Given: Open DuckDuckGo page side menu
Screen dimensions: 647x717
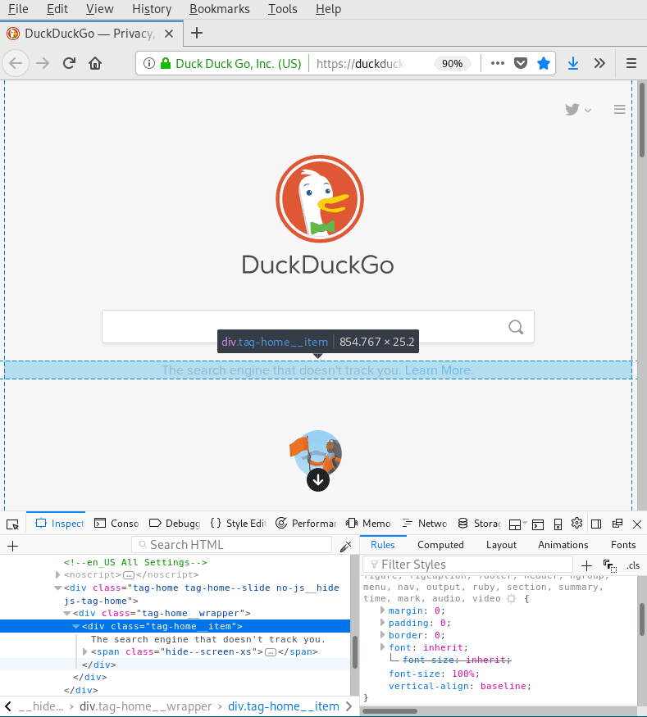Looking at the screenshot, I should pos(620,109).
